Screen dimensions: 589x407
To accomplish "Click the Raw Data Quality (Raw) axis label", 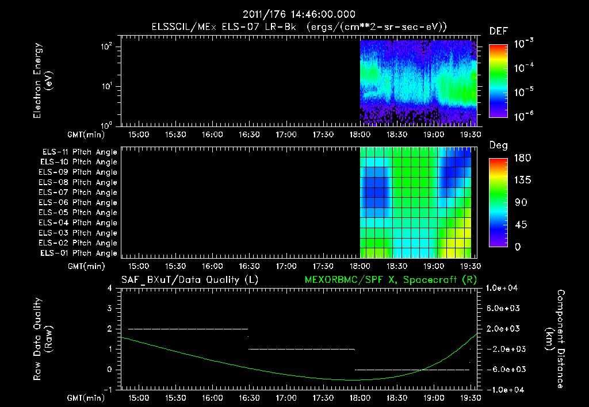I will coord(43,339).
